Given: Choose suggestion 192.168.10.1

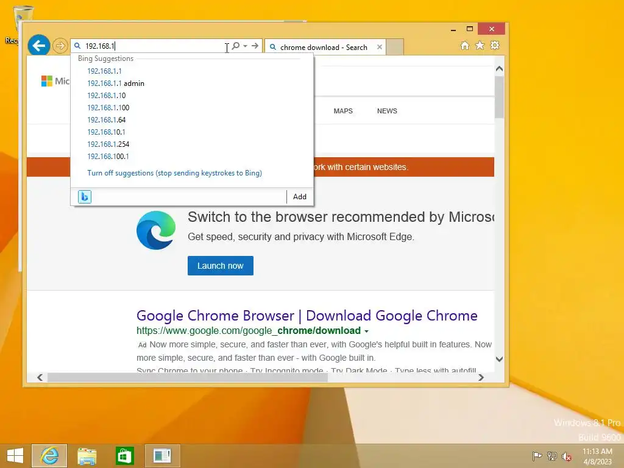Looking at the screenshot, I should pos(106,132).
